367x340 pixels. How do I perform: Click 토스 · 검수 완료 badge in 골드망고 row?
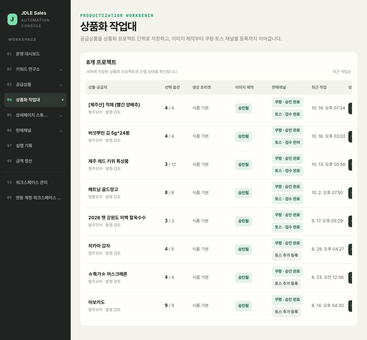point(287,199)
